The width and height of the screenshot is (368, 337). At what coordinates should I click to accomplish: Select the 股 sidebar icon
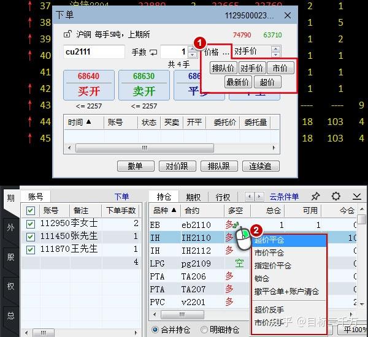coord(10,257)
